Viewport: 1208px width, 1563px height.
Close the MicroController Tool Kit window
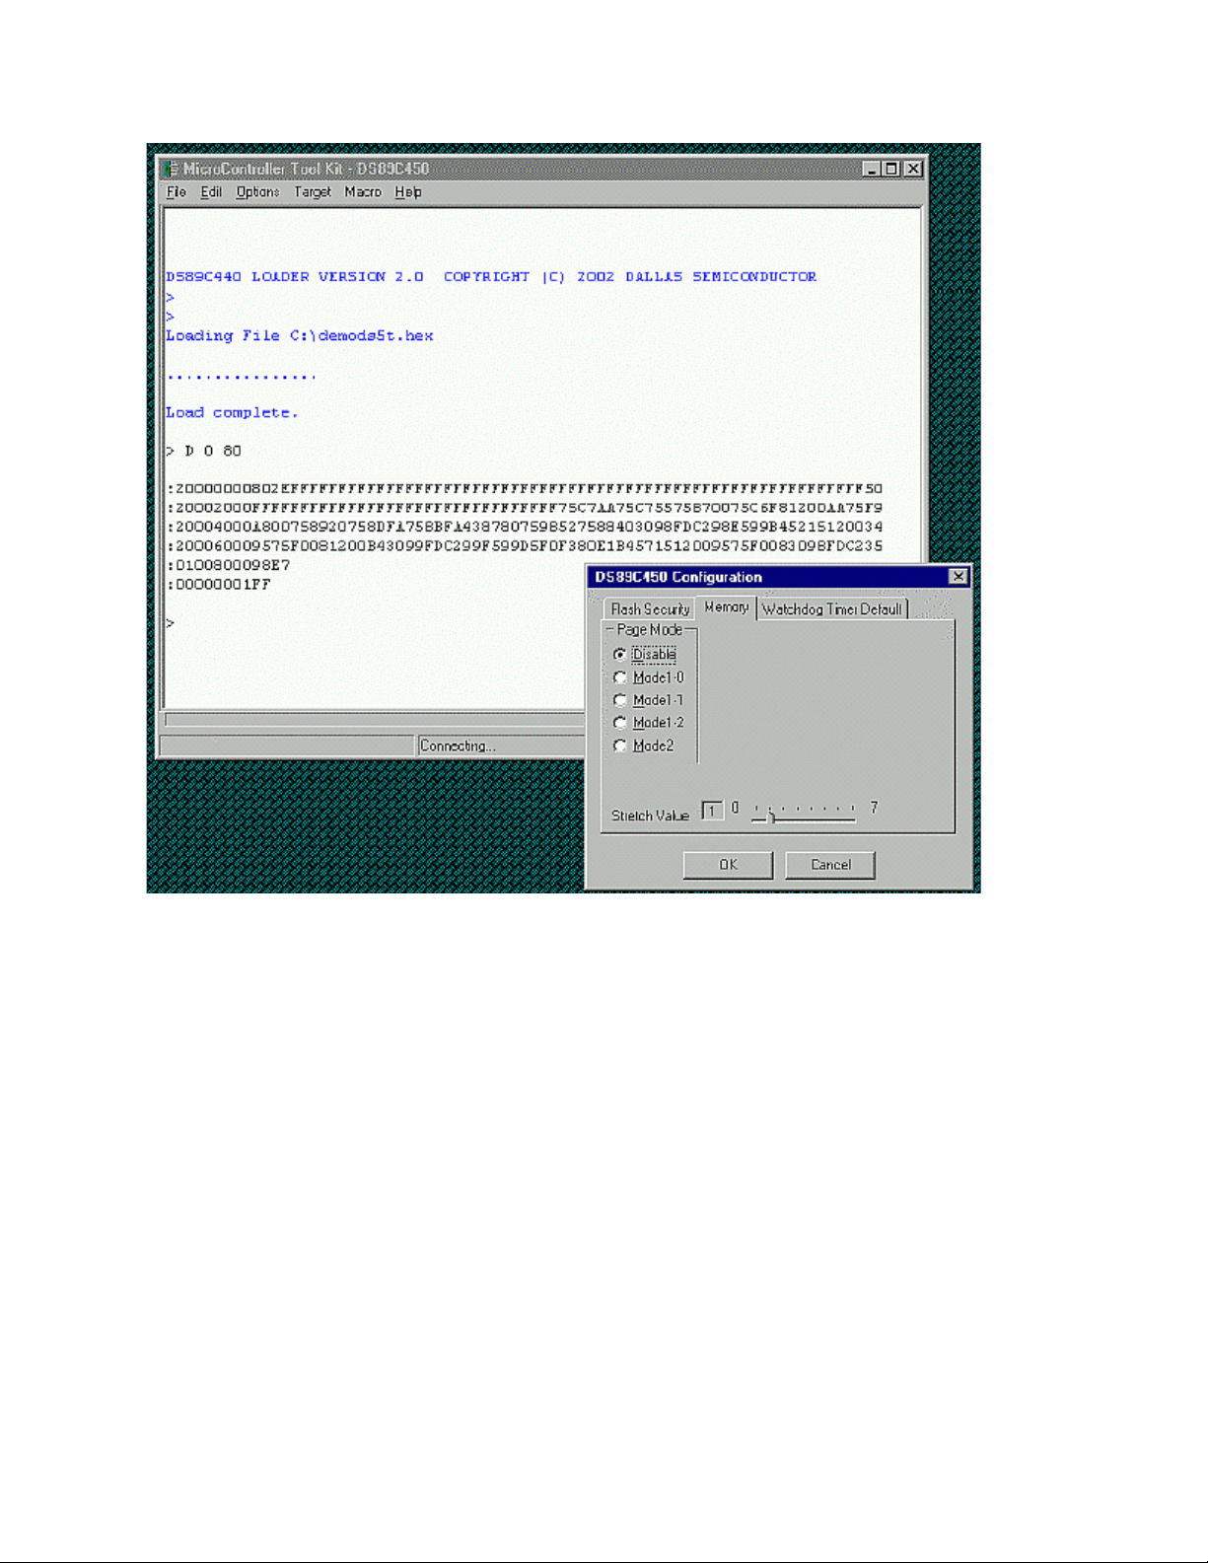[913, 169]
